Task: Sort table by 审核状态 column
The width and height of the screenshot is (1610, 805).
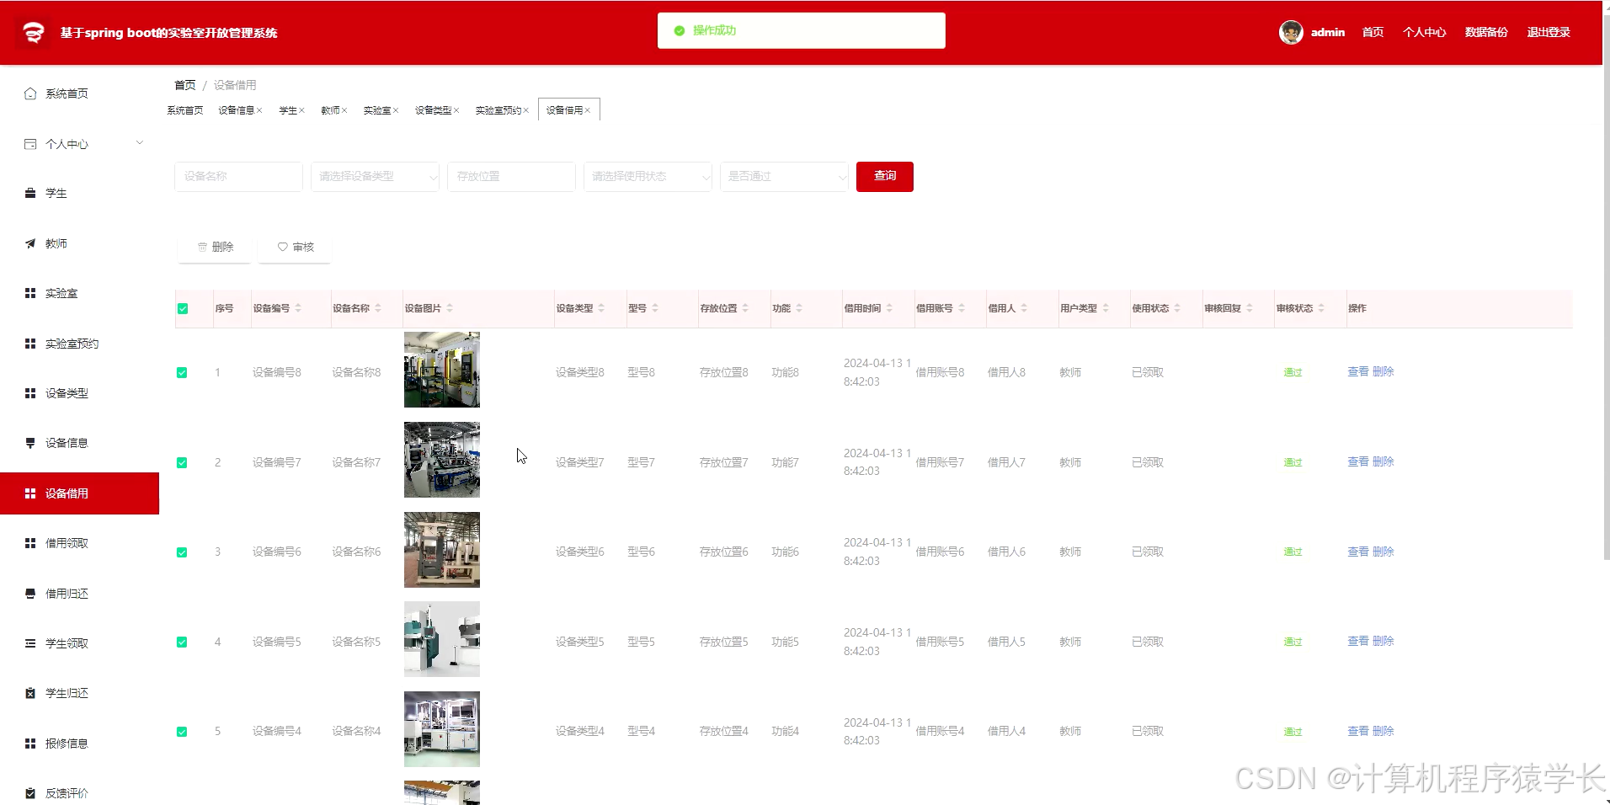Action: (x=1321, y=308)
